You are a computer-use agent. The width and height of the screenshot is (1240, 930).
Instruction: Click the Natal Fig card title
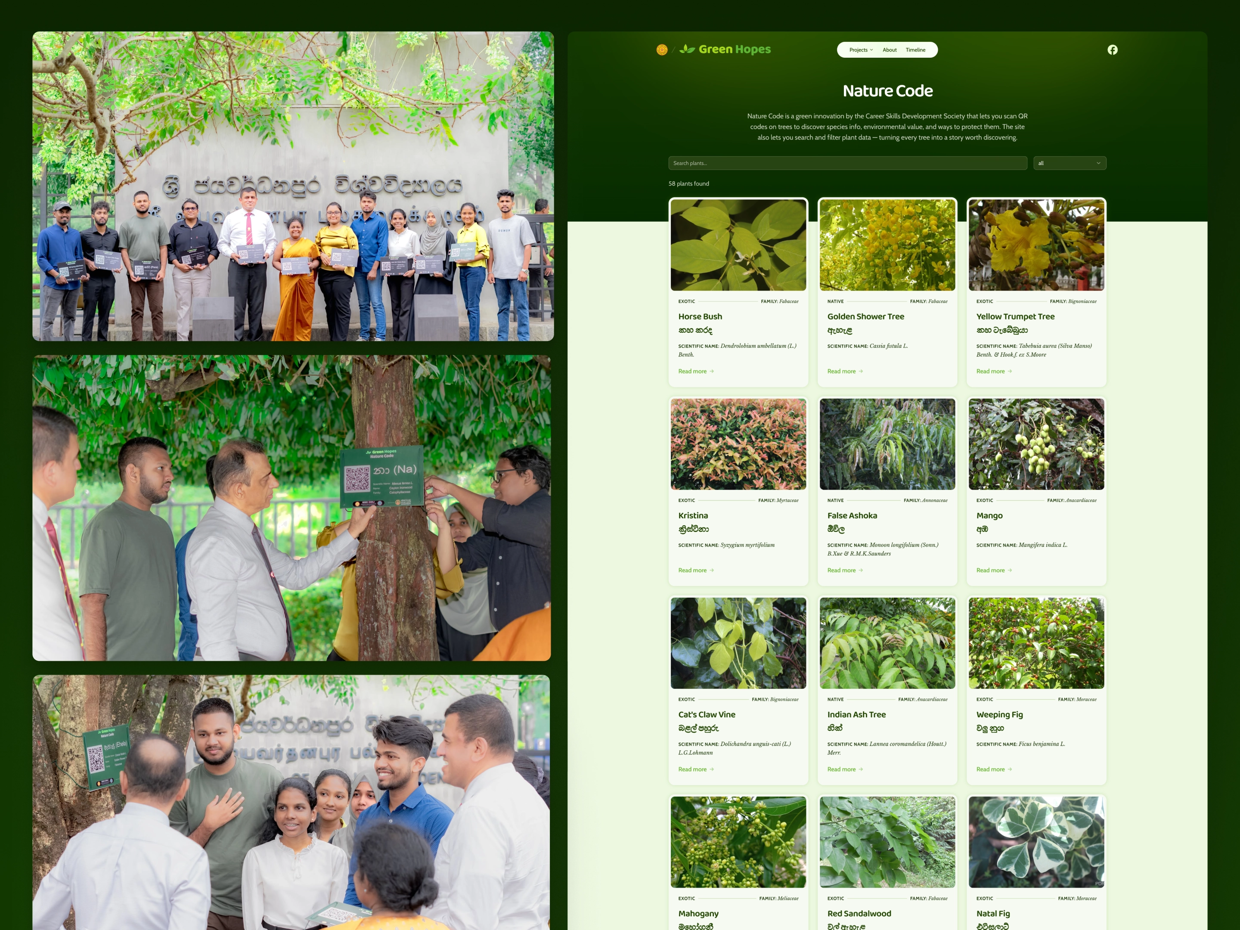[993, 913]
